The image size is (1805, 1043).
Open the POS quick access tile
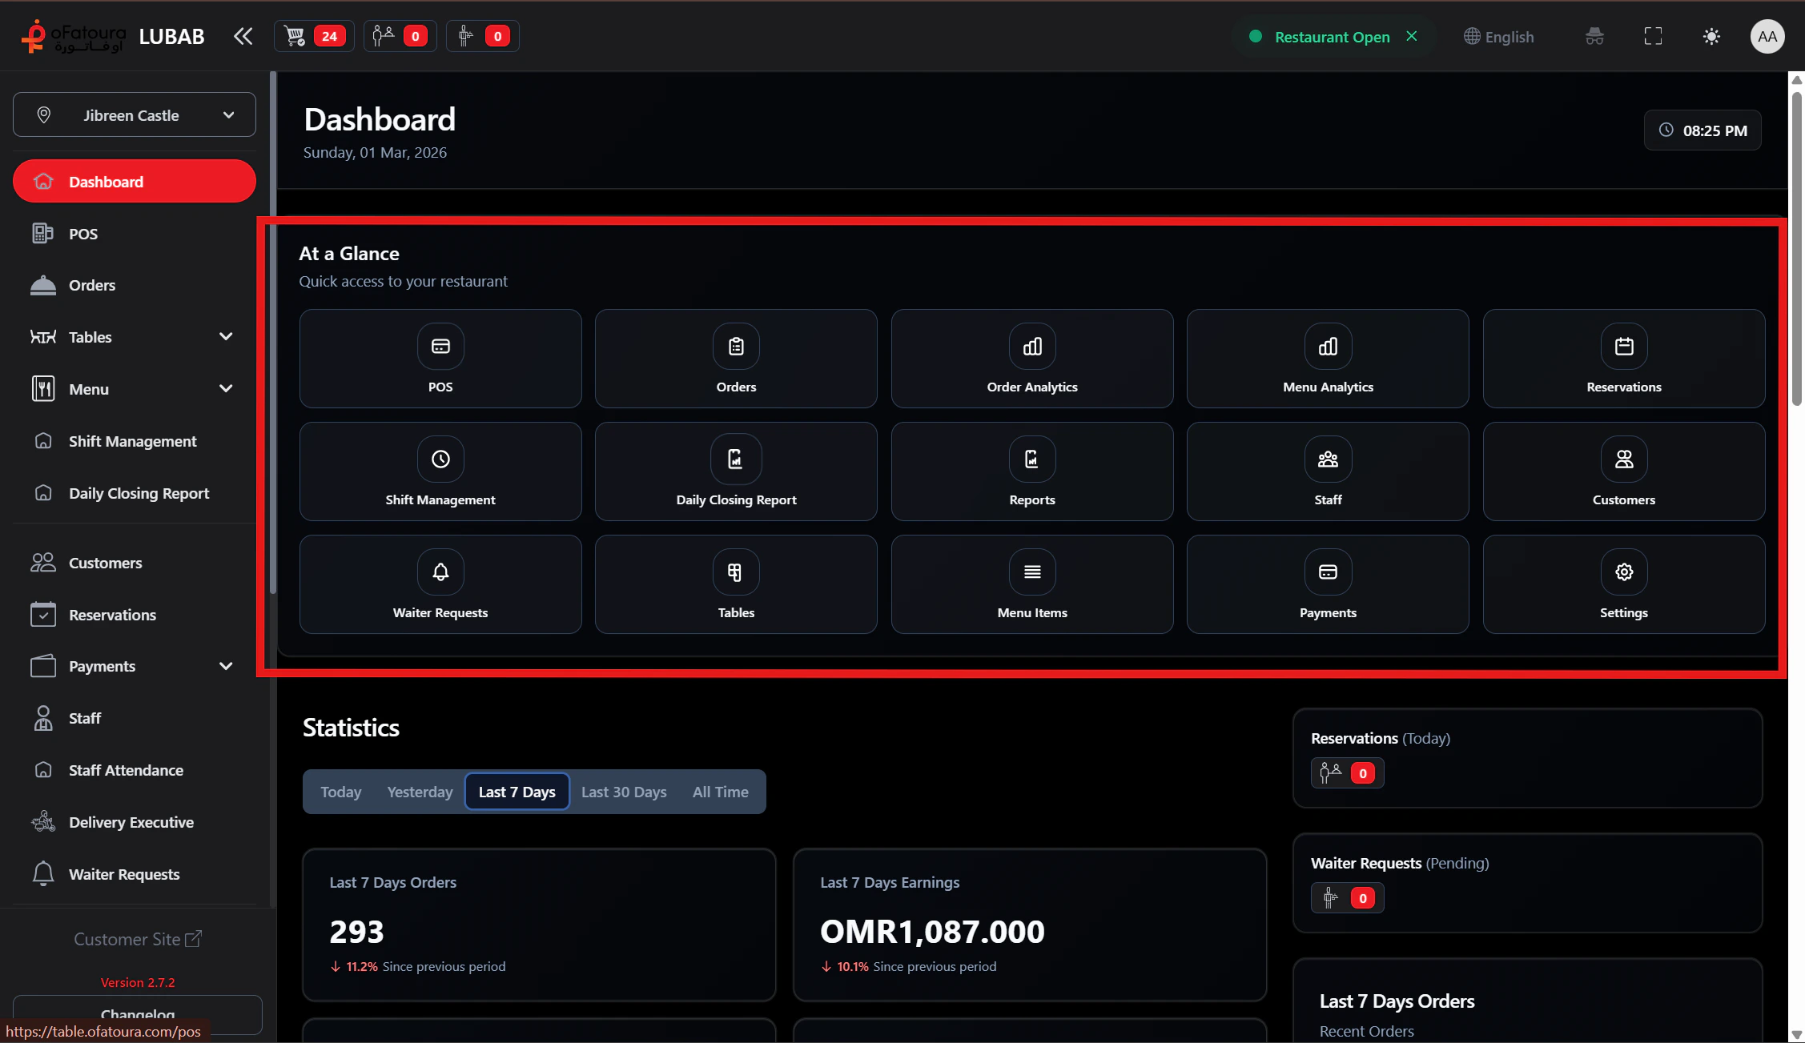(440, 358)
